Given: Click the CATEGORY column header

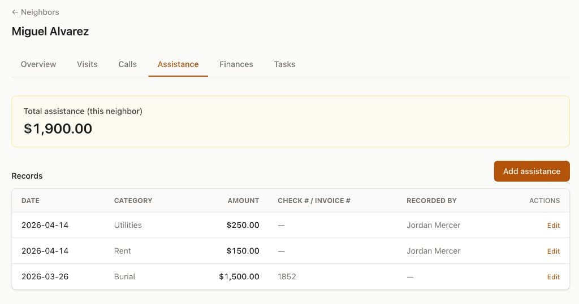Looking at the screenshot, I should tap(133, 200).
